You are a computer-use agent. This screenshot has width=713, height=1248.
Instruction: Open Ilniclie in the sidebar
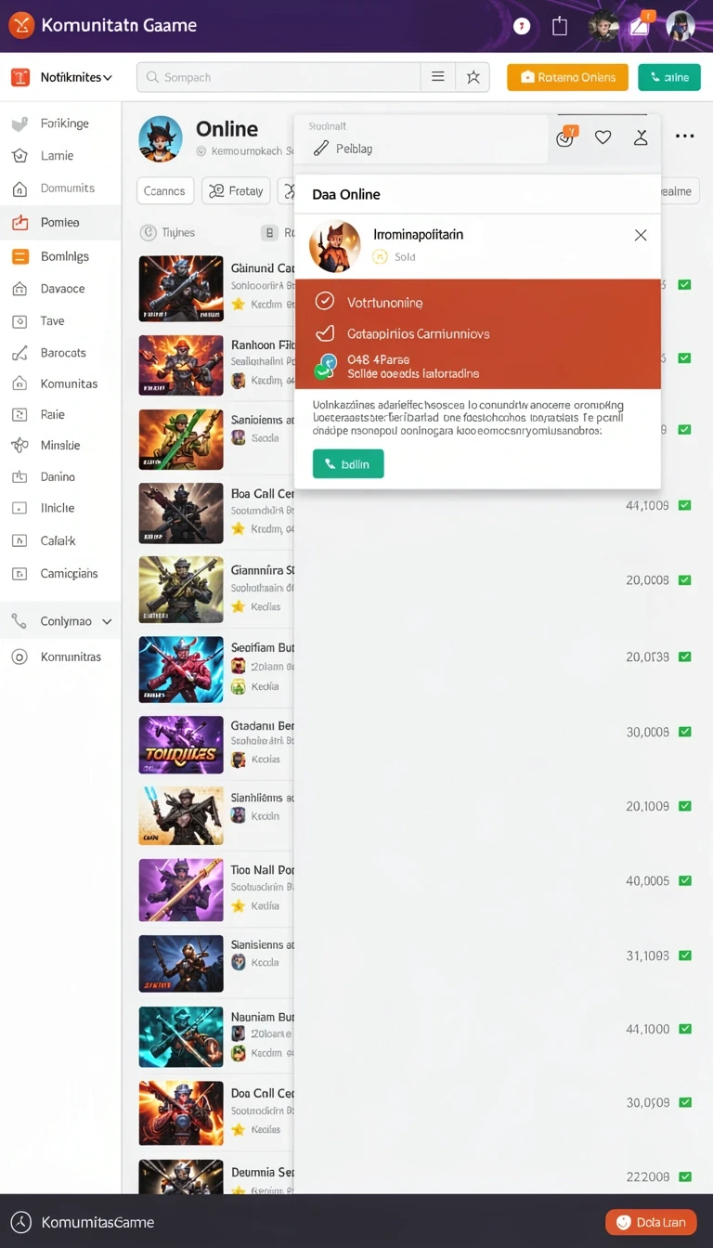point(60,509)
